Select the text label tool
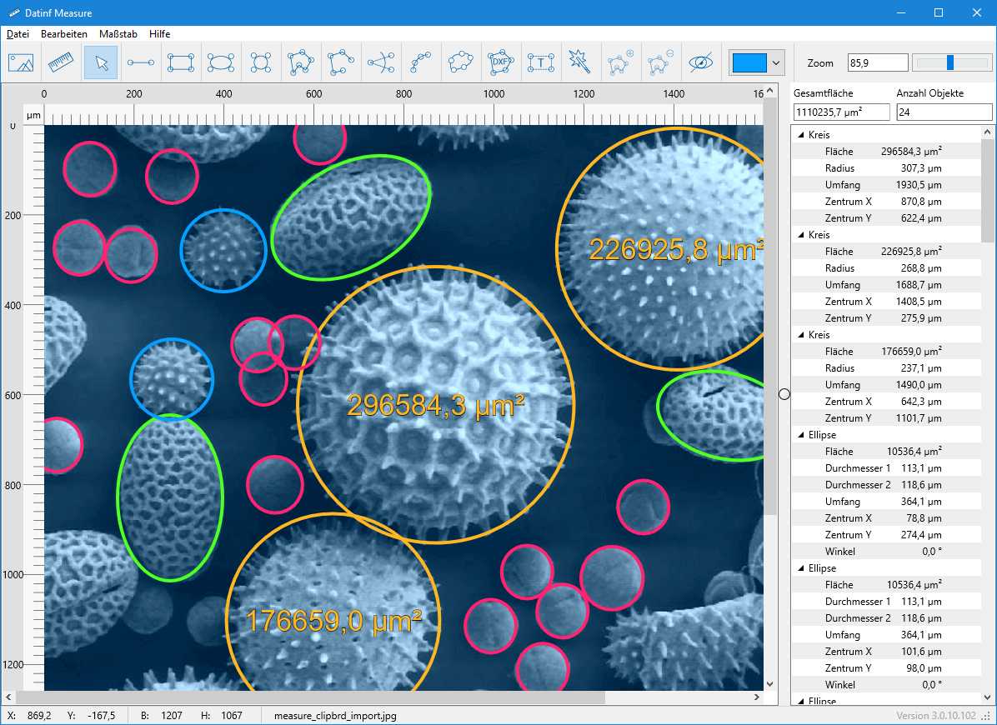The height and width of the screenshot is (725, 997). tap(541, 62)
